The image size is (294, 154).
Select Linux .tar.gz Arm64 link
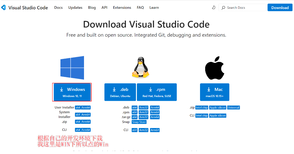(155, 117)
